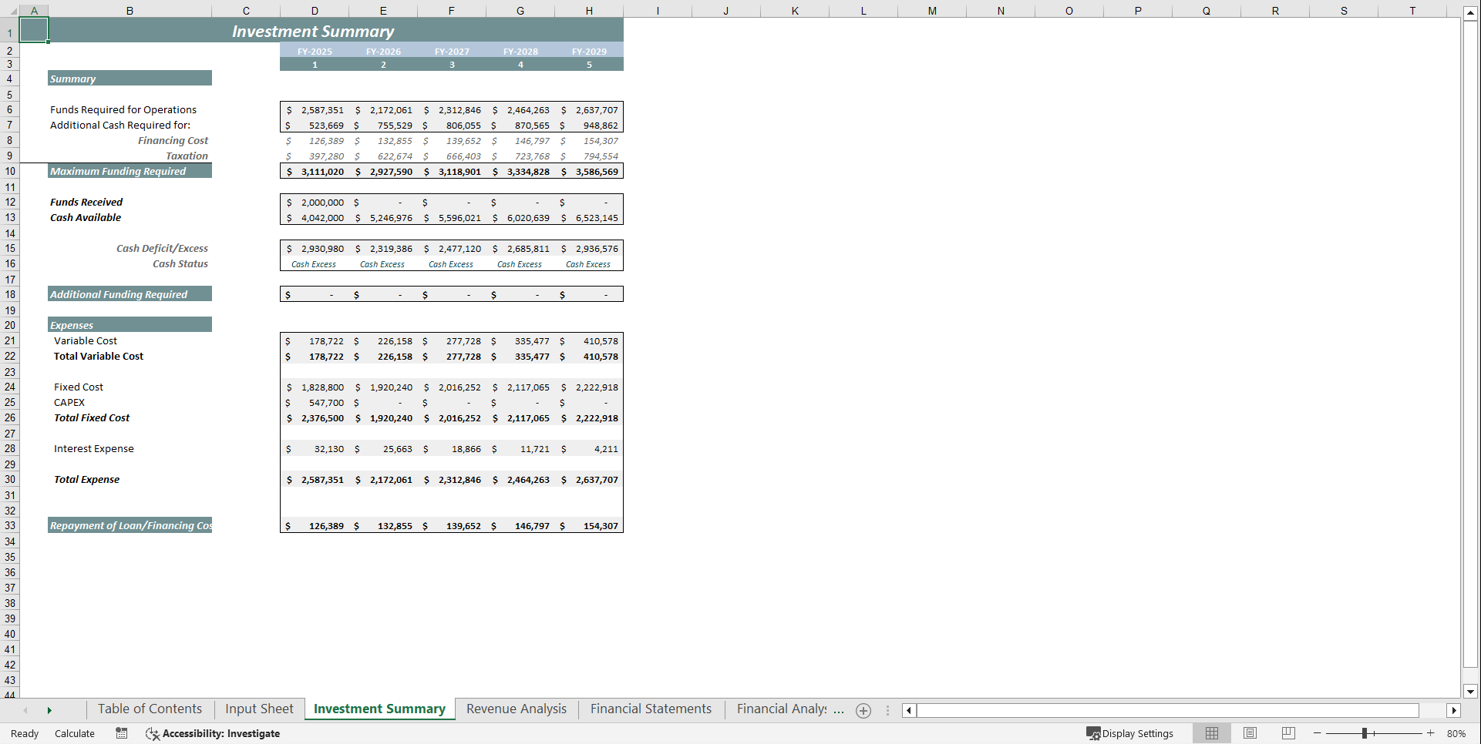The height and width of the screenshot is (744, 1481).
Task: Click the vertical scrollbar down arrow
Action: pos(1470,692)
